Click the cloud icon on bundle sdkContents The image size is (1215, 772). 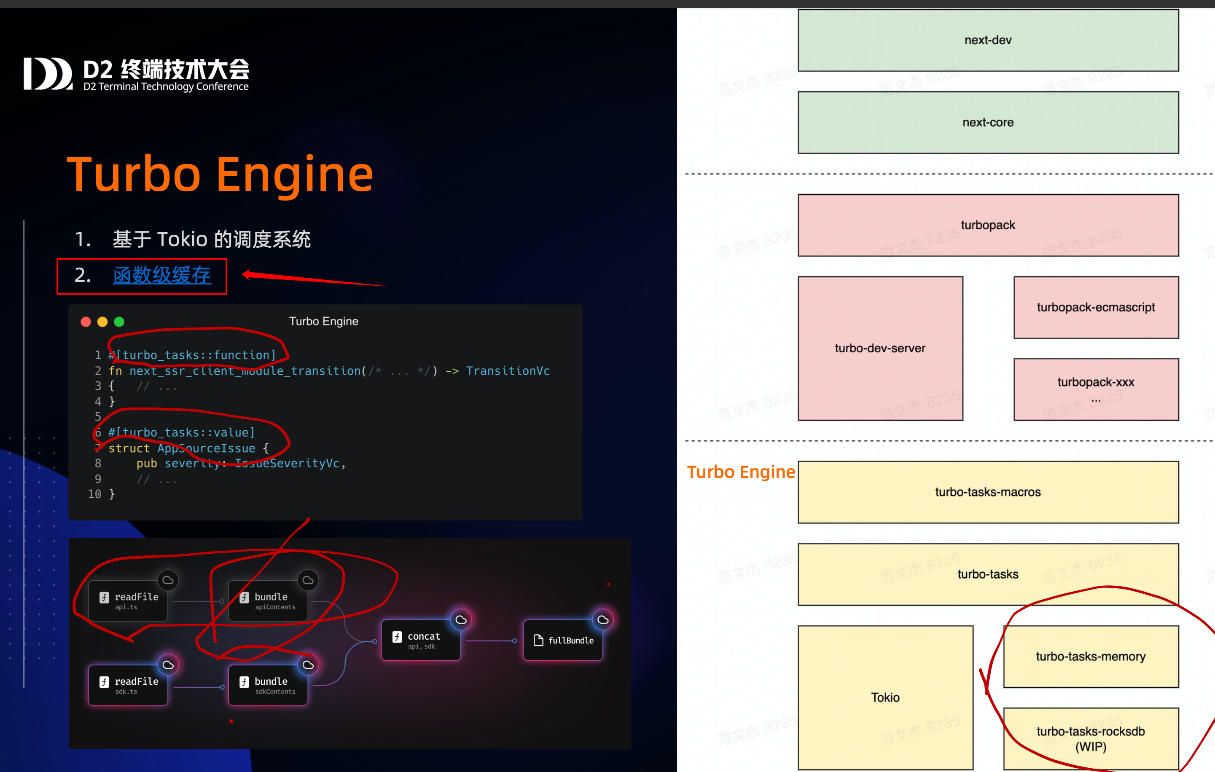(308, 665)
